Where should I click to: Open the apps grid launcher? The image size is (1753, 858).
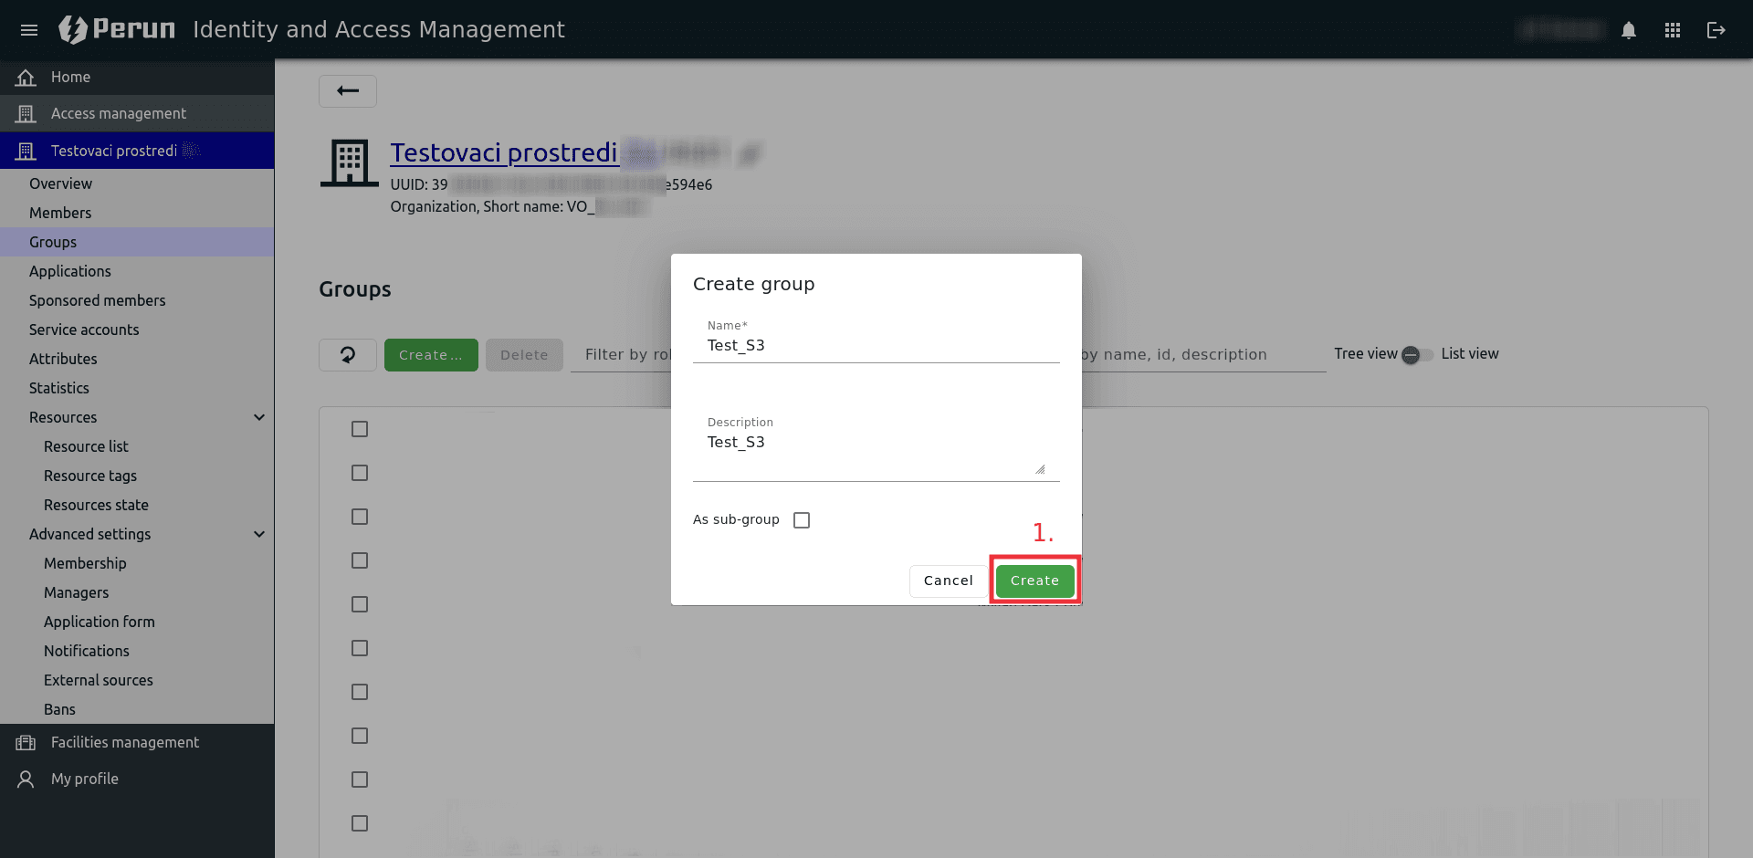pyautogui.click(x=1672, y=30)
